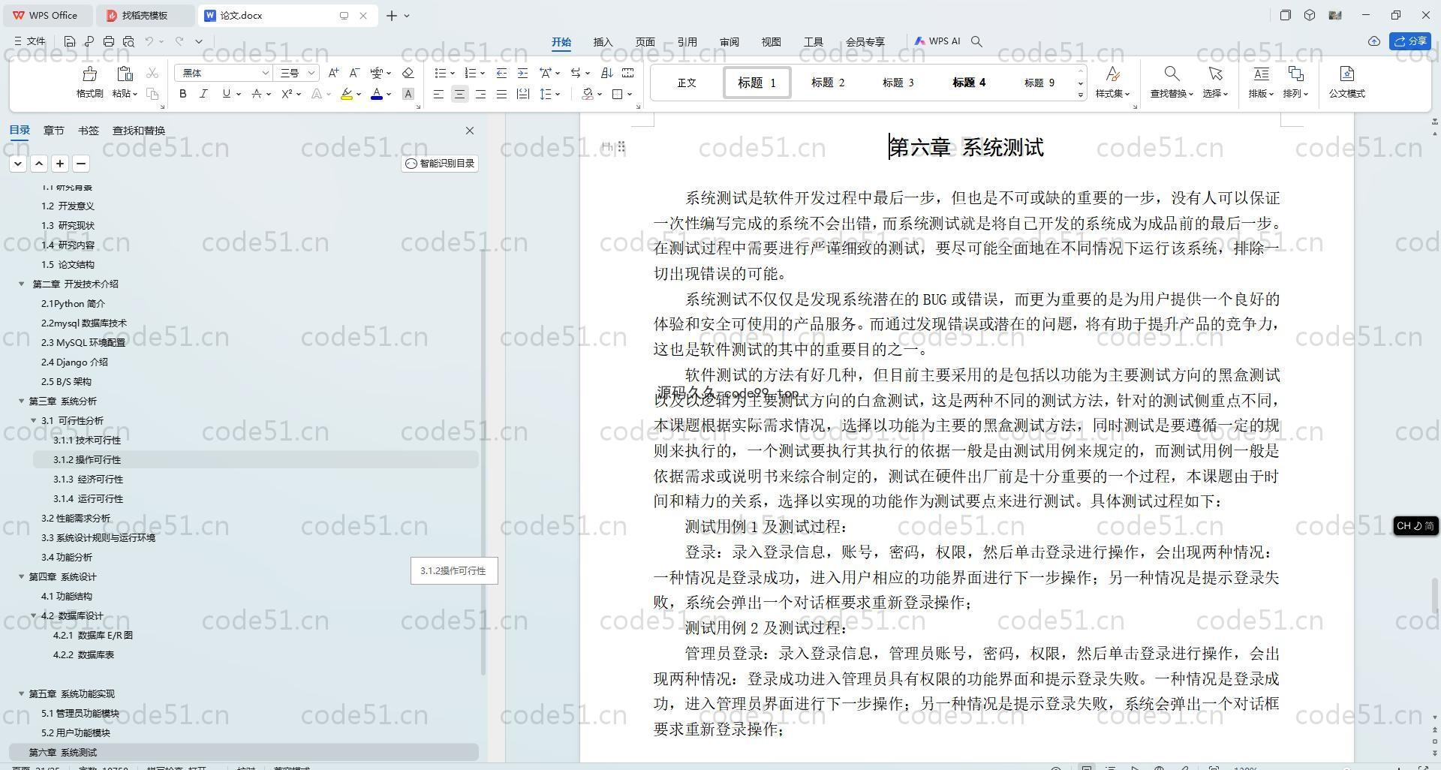Collapse 3.1 可行性分析 tree node
This screenshot has width=1441, height=770.
pos(34,420)
